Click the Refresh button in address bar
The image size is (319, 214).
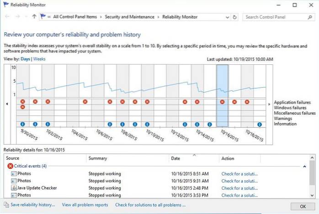click(x=235, y=17)
